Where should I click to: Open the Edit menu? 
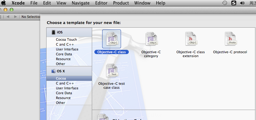click(47, 3)
